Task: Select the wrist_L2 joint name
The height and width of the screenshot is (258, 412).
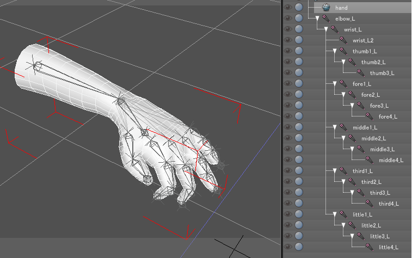Action: 363,40
